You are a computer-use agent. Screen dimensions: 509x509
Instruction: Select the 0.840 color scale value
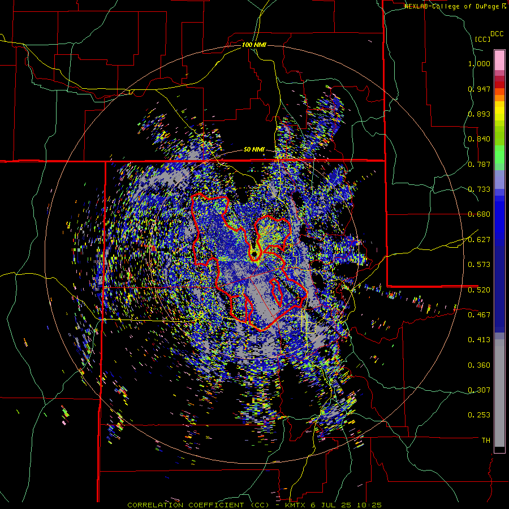pyautogui.click(x=479, y=139)
